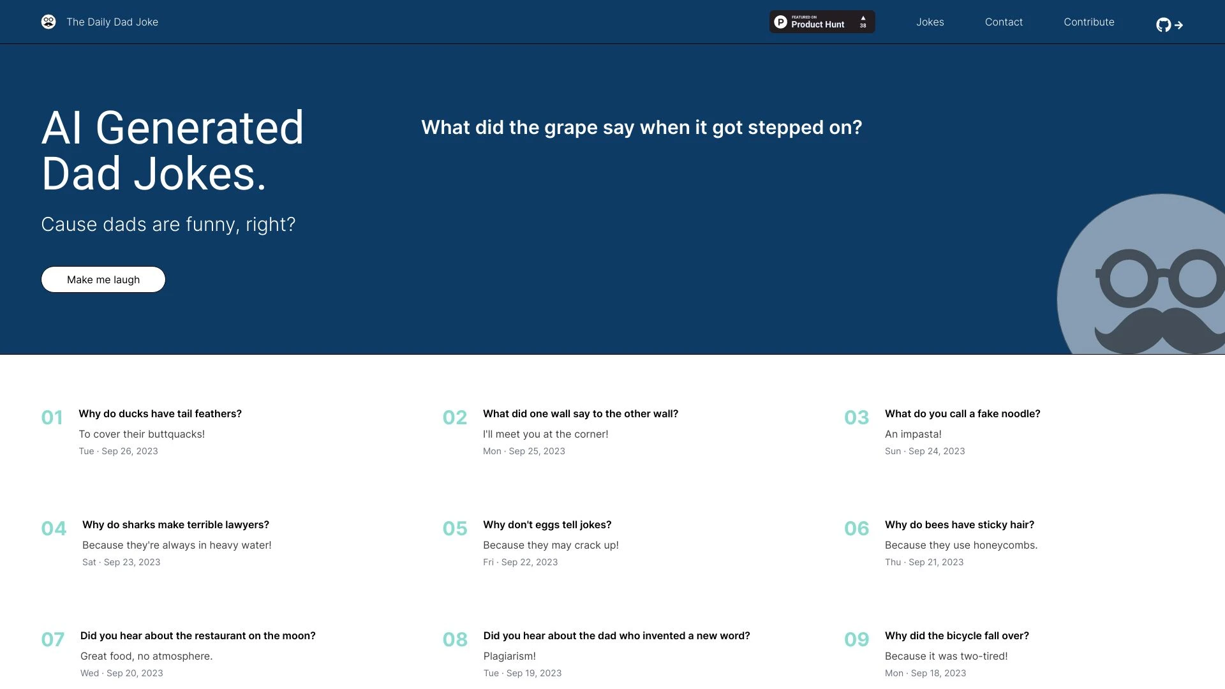1225x689 pixels.
Task: Open the wall joke under number 02
Action: click(580, 413)
